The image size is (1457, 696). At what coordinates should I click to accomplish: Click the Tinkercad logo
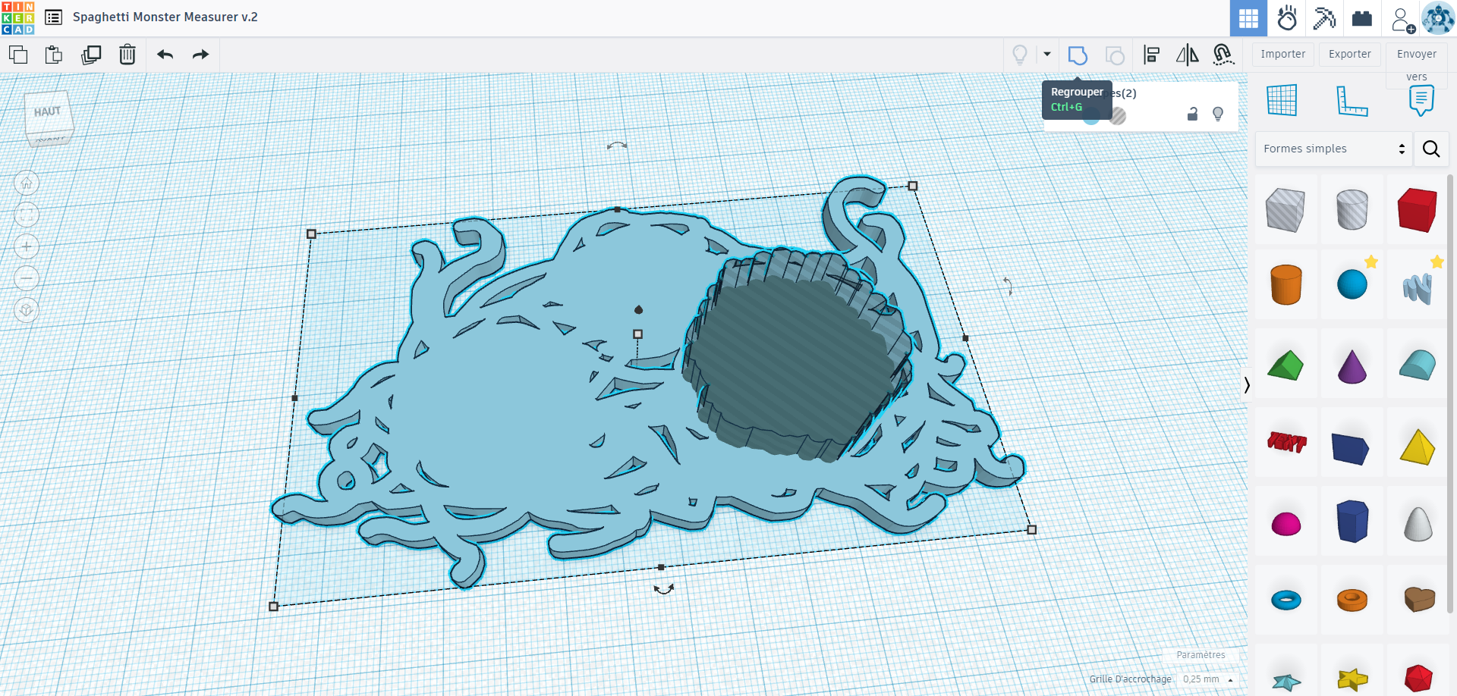17,17
